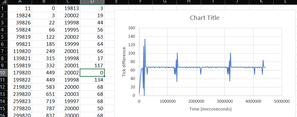This screenshot has width=297, height=117.
Task: Click the 5000000 horizontal axis label
Action: click(x=282, y=101)
